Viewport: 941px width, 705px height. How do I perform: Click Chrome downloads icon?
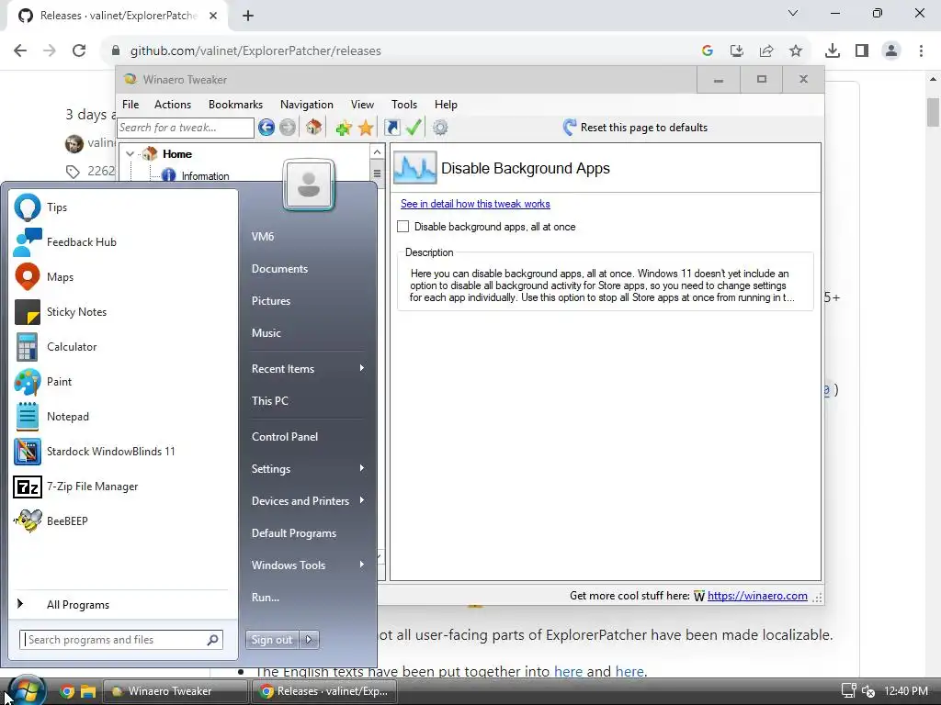pyautogui.click(x=833, y=51)
